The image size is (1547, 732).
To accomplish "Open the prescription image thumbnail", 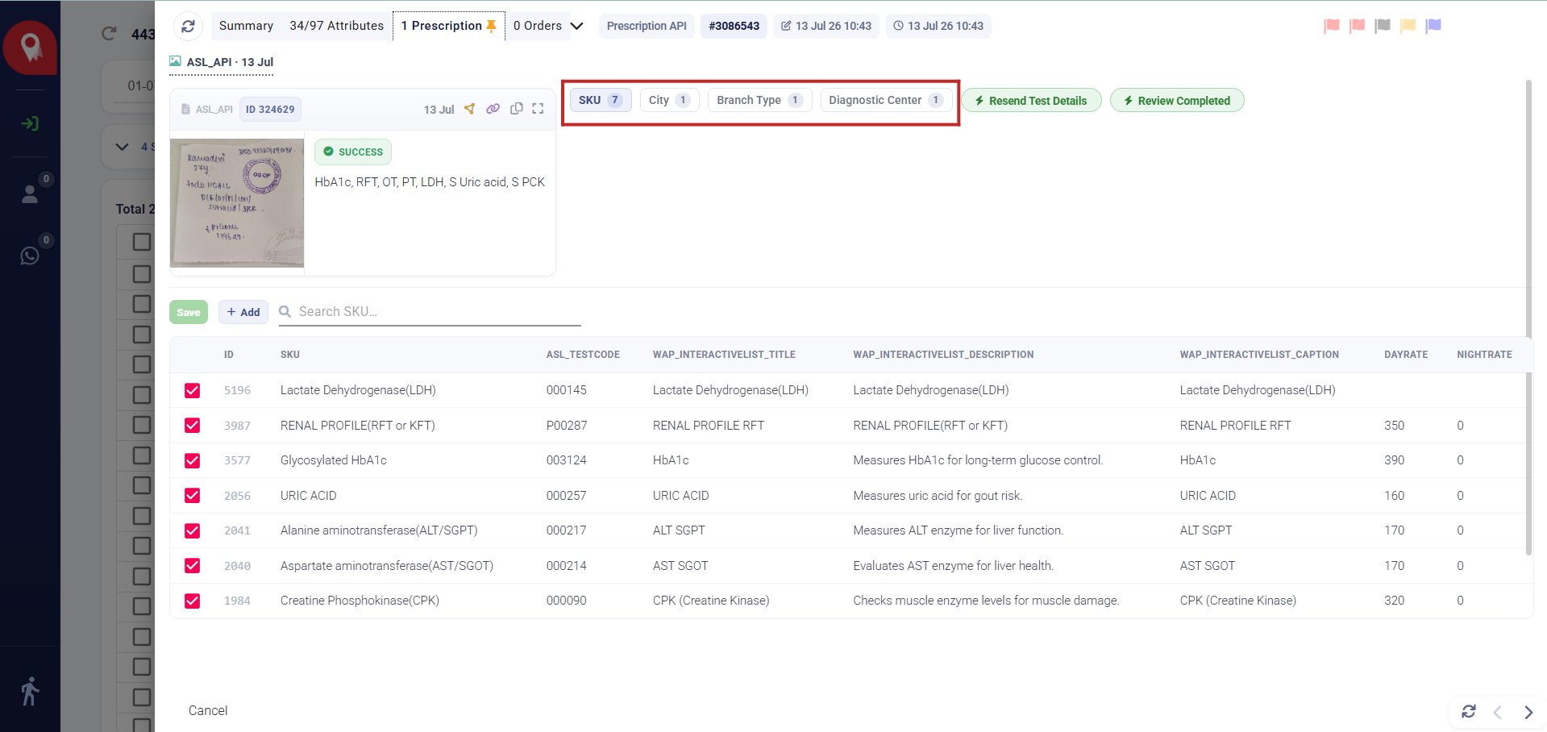I will (237, 202).
